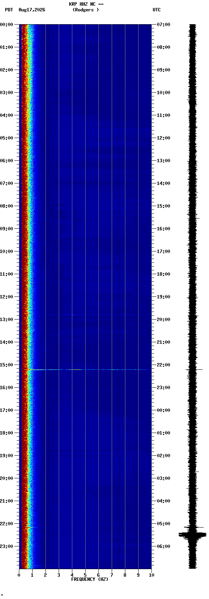This screenshot has height=599, width=209.
Task: Click the 00:00 UTC time label
Action: click(x=164, y=410)
